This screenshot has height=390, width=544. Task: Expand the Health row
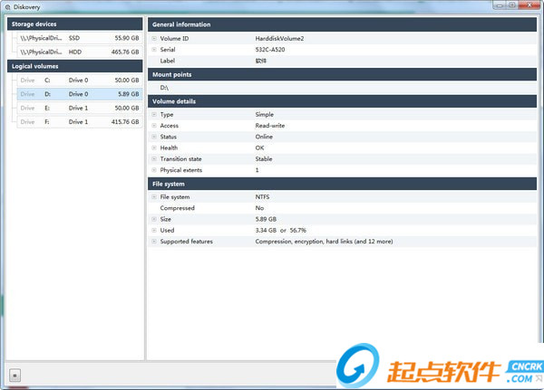tap(154, 147)
